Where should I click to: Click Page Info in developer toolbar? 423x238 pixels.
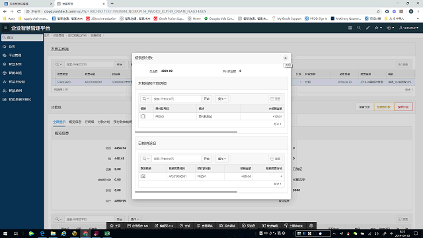(x=249, y=225)
